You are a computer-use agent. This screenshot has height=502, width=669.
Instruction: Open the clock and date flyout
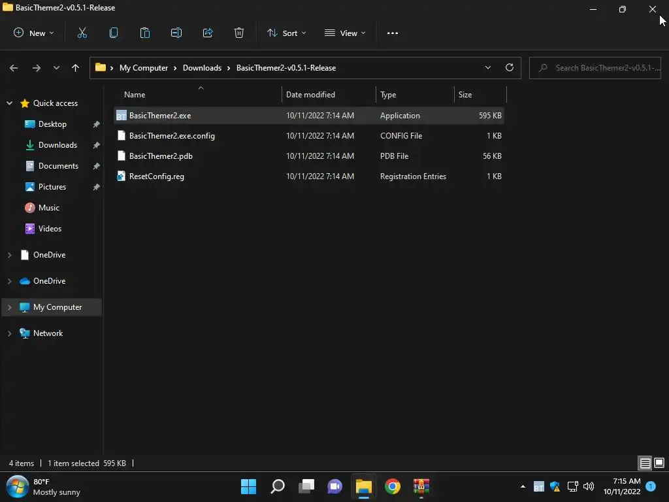[x=622, y=486]
